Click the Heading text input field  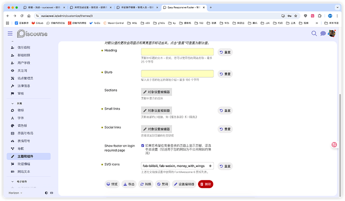177,52
